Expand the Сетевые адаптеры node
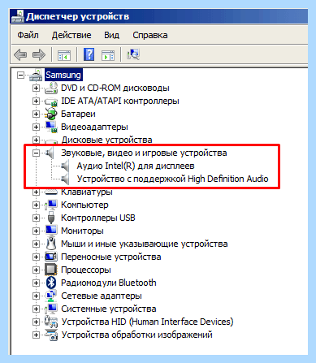Image resolution: width=316 pixels, height=363 pixels. click(x=36, y=296)
